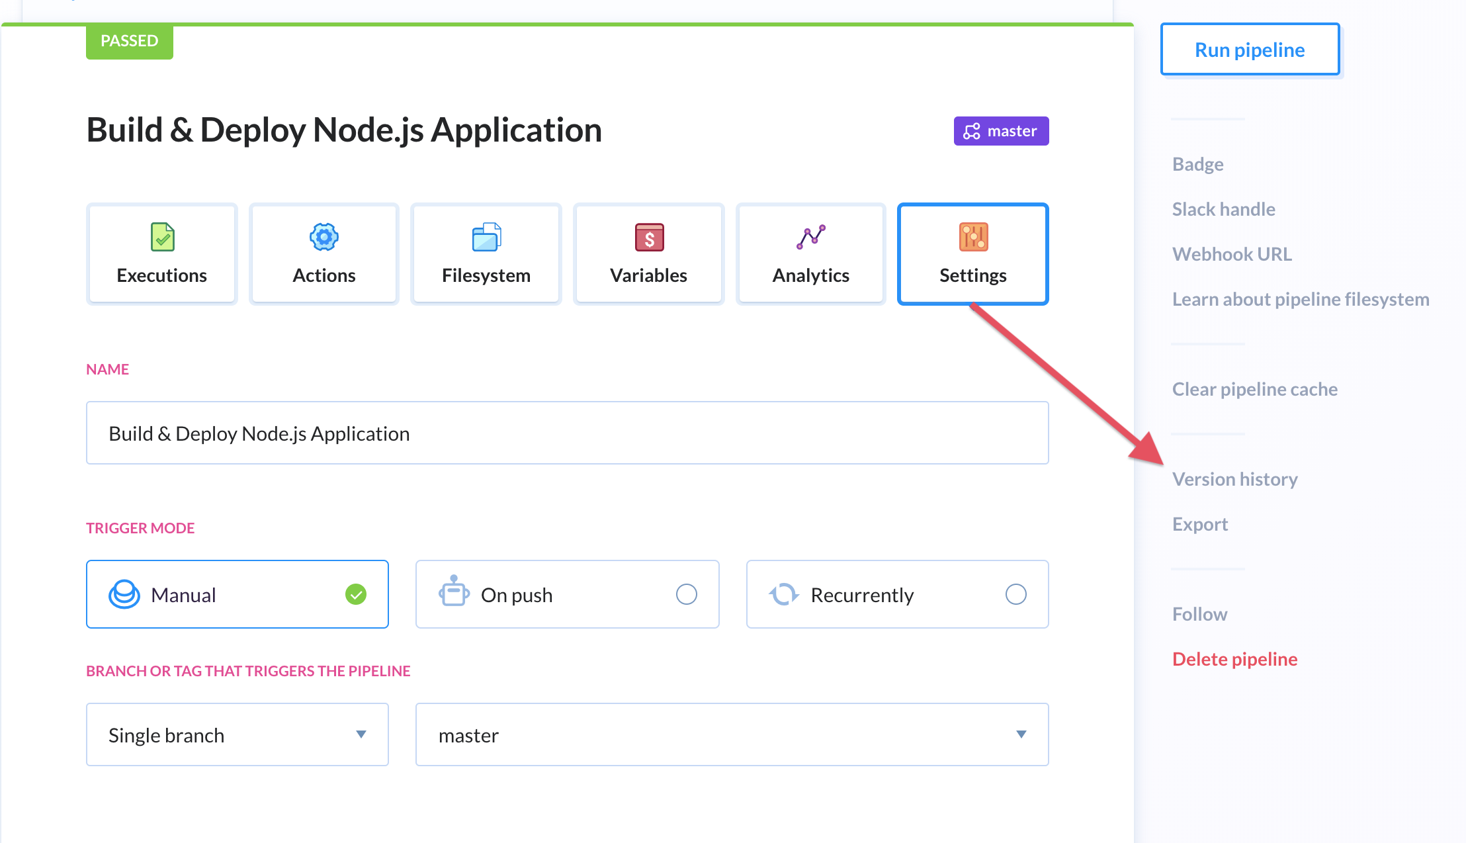Switch to the Settings tab
Image resolution: width=1466 pixels, height=843 pixels.
click(972, 253)
